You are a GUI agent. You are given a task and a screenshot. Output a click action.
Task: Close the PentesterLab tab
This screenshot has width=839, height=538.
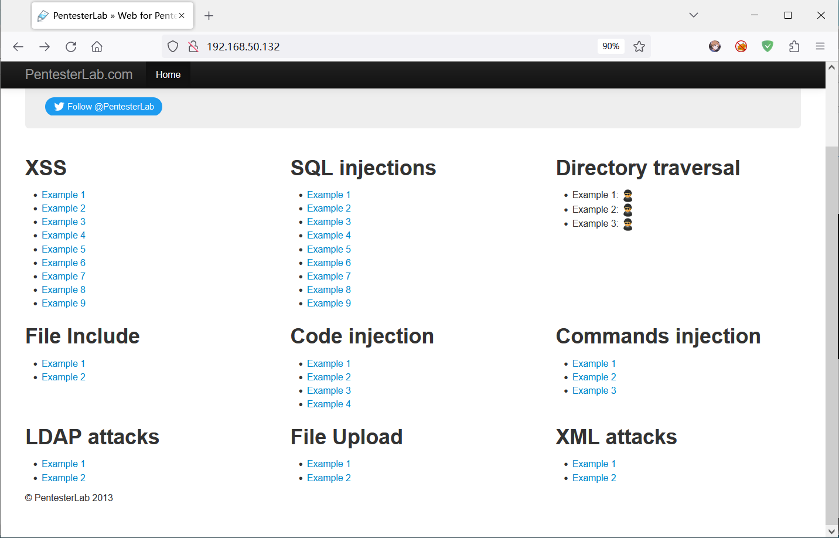[182, 16]
